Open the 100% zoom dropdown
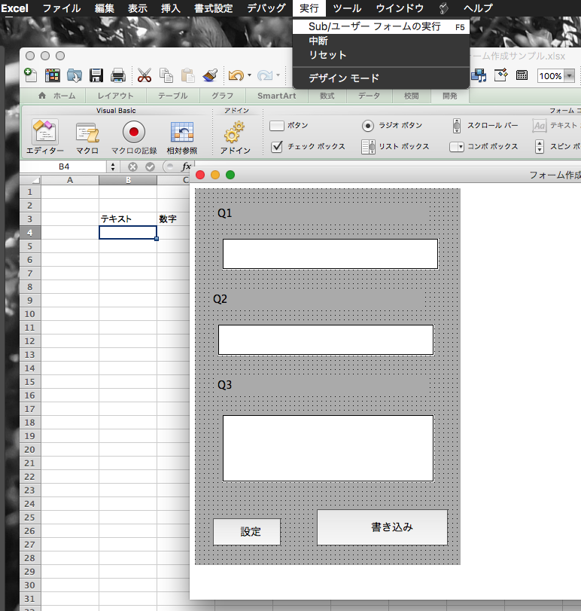 pos(569,76)
